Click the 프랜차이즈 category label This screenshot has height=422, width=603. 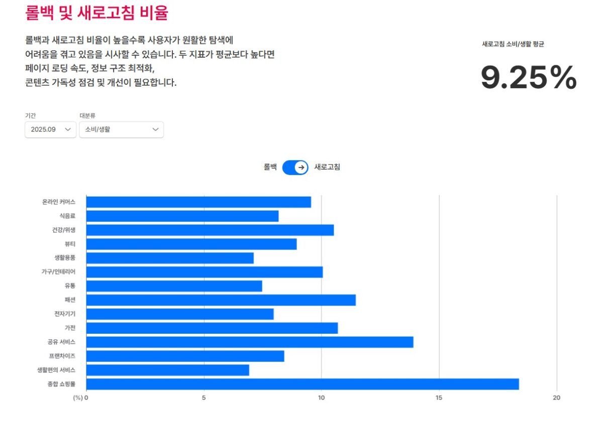pyautogui.click(x=62, y=356)
